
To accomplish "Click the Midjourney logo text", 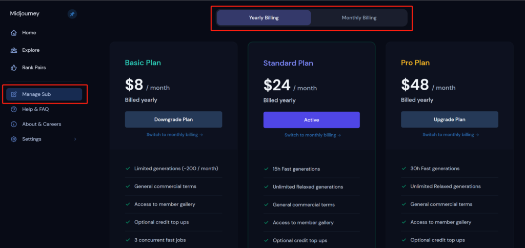I will (x=25, y=14).
